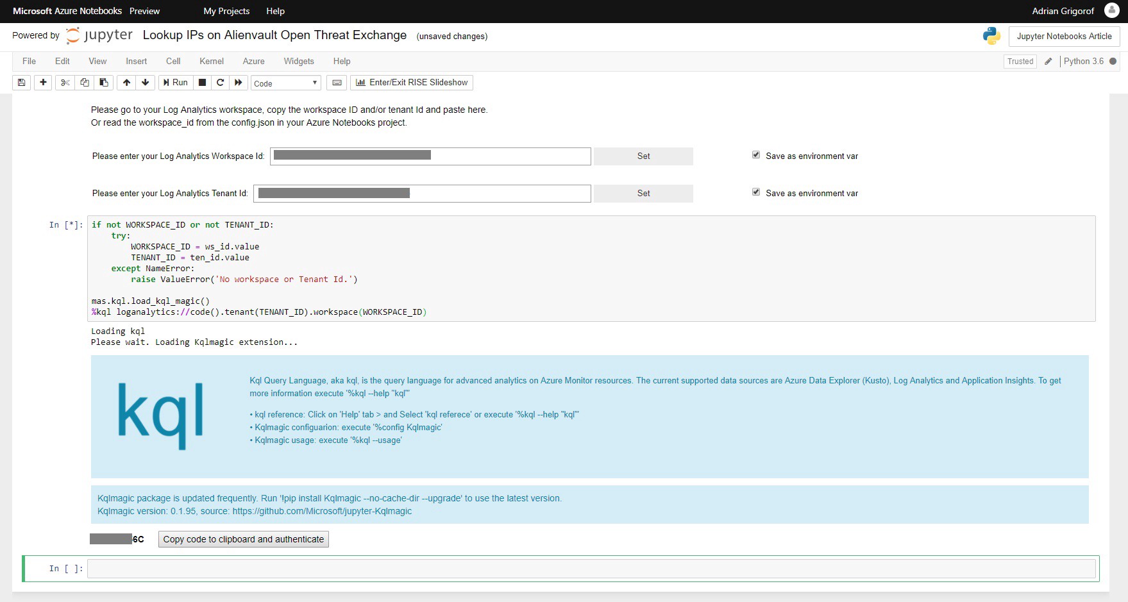Cut selected cells with scissors icon

[65, 83]
